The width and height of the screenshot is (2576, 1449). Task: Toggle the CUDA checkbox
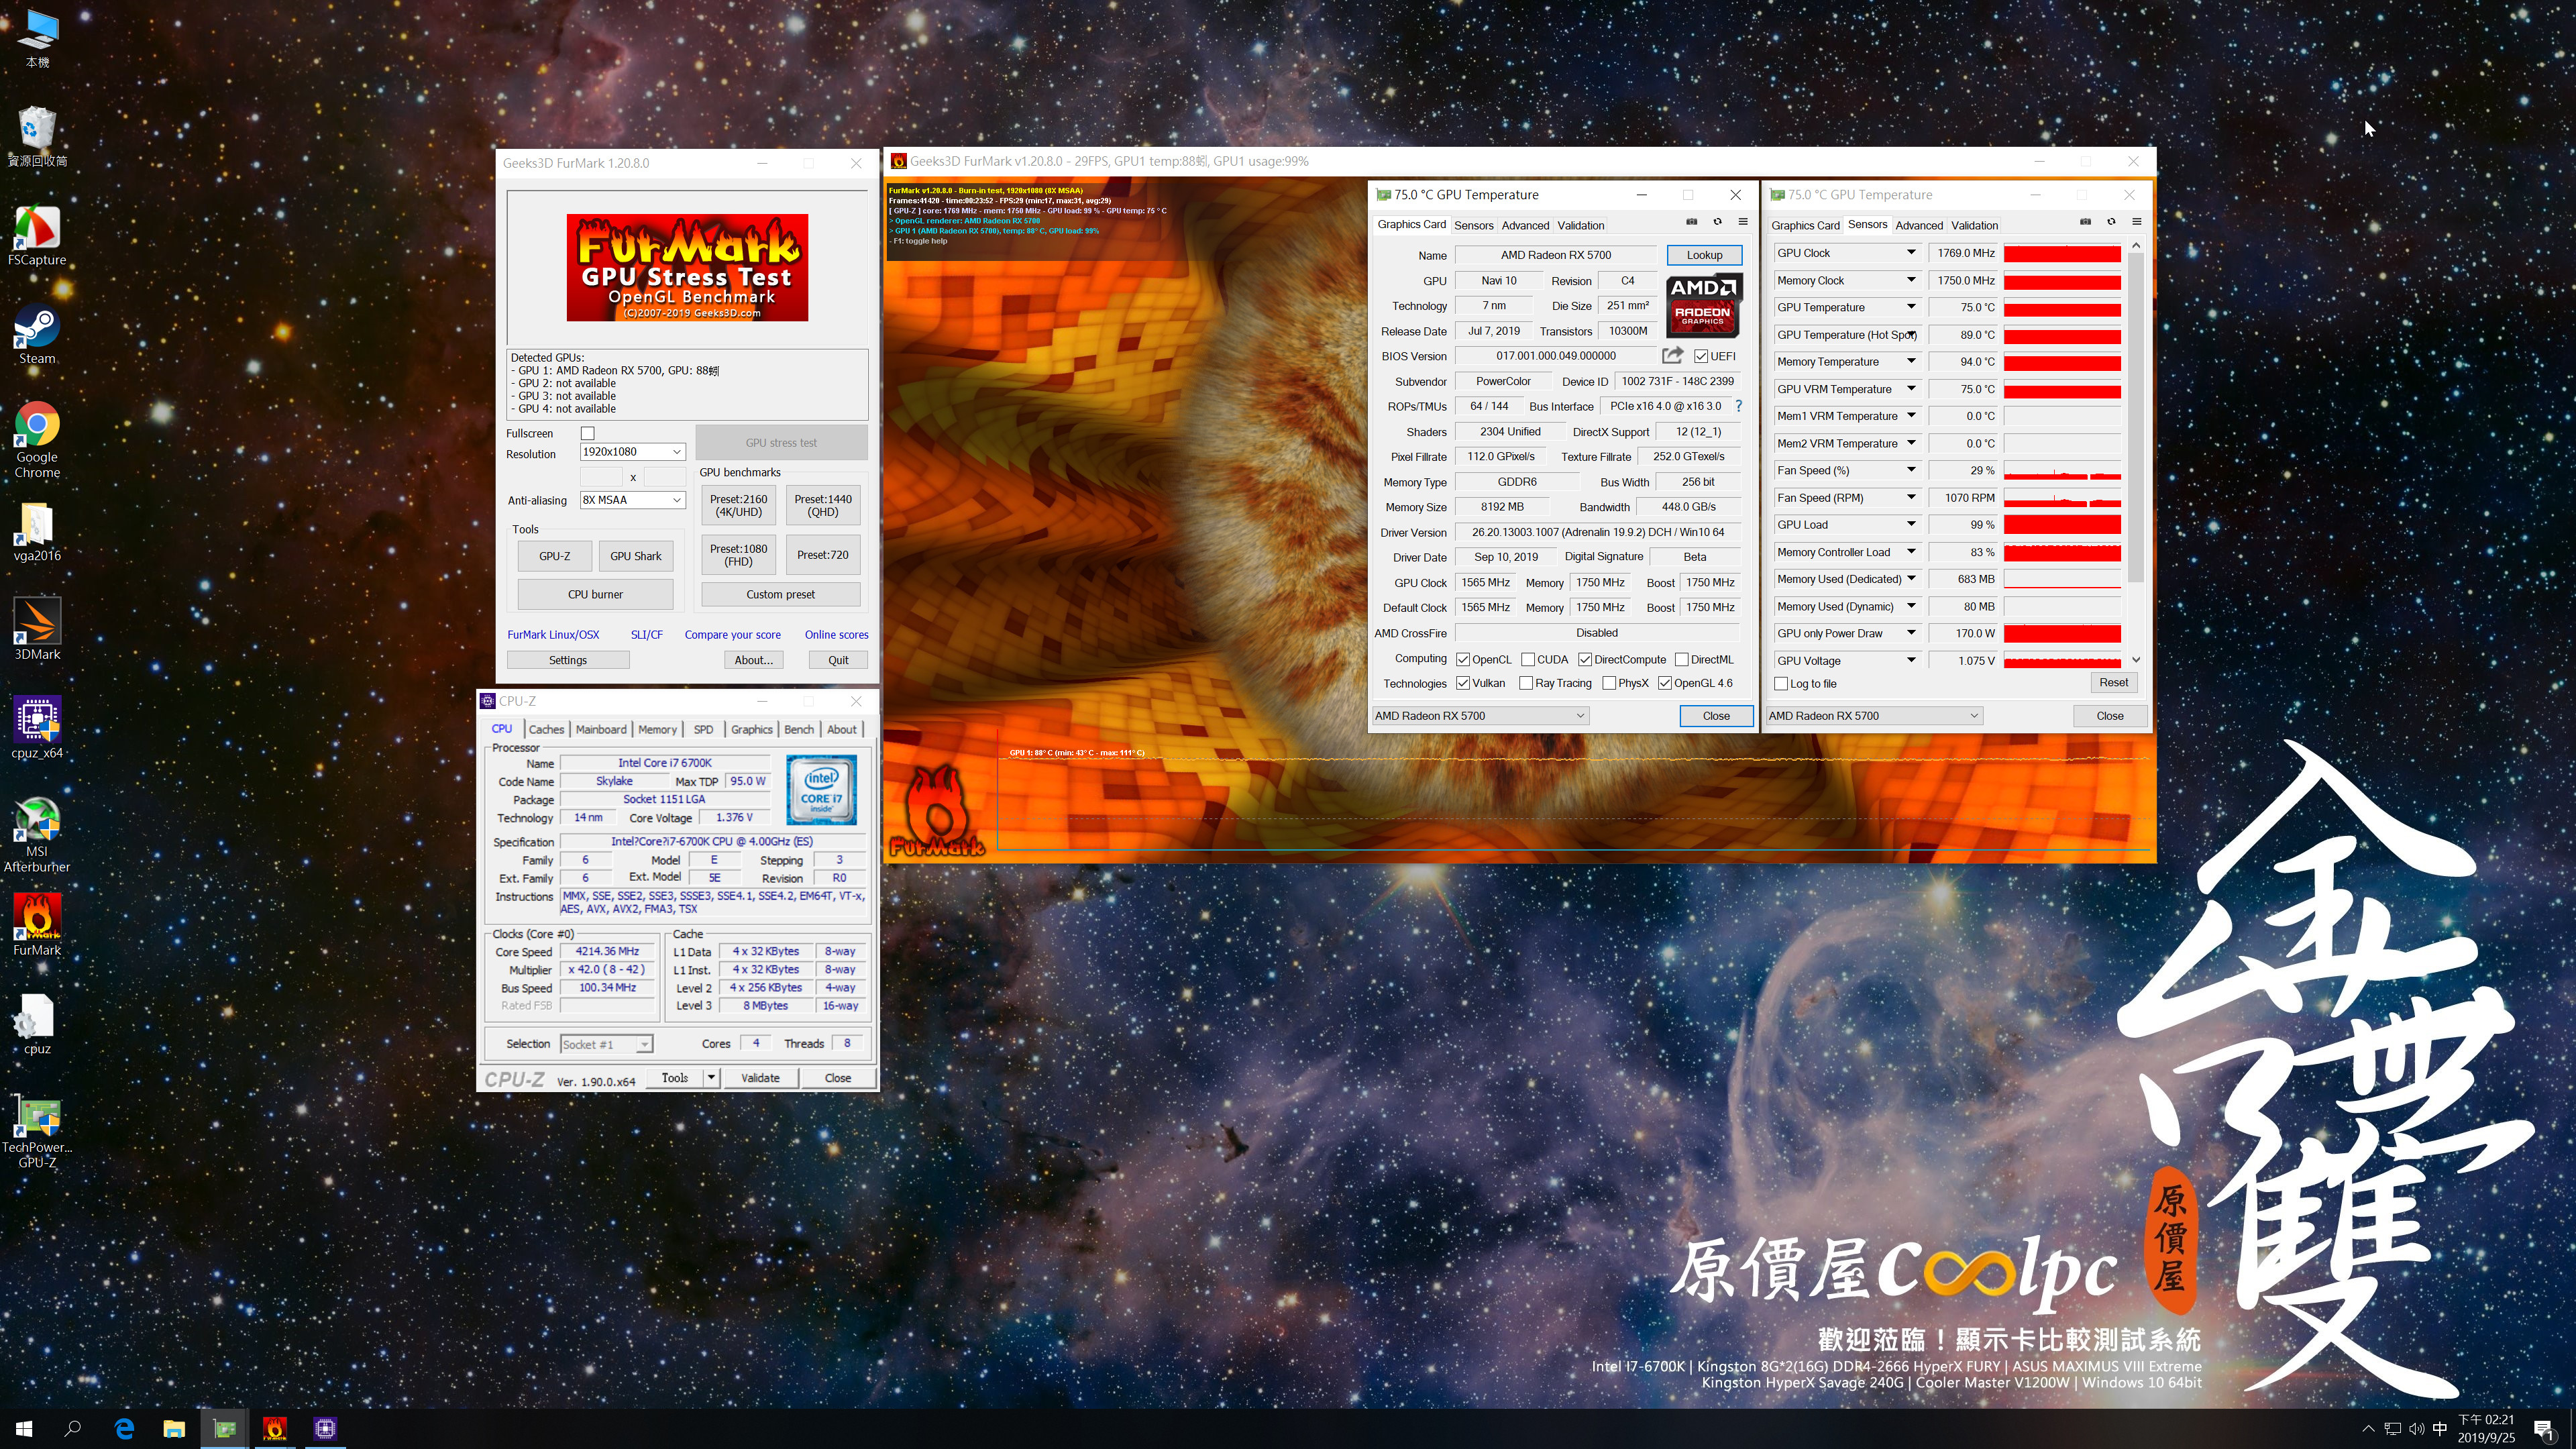pos(1528,659)
